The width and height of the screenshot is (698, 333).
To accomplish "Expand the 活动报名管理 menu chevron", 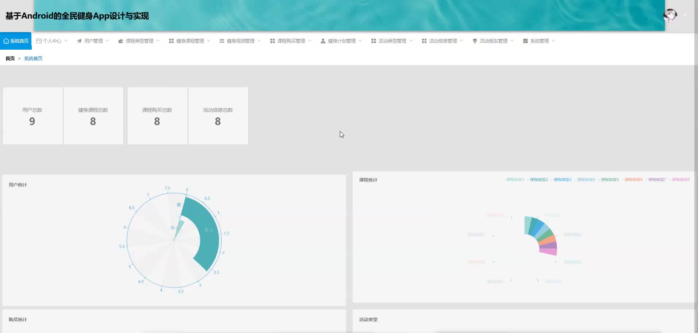I will tap(512, 41).
